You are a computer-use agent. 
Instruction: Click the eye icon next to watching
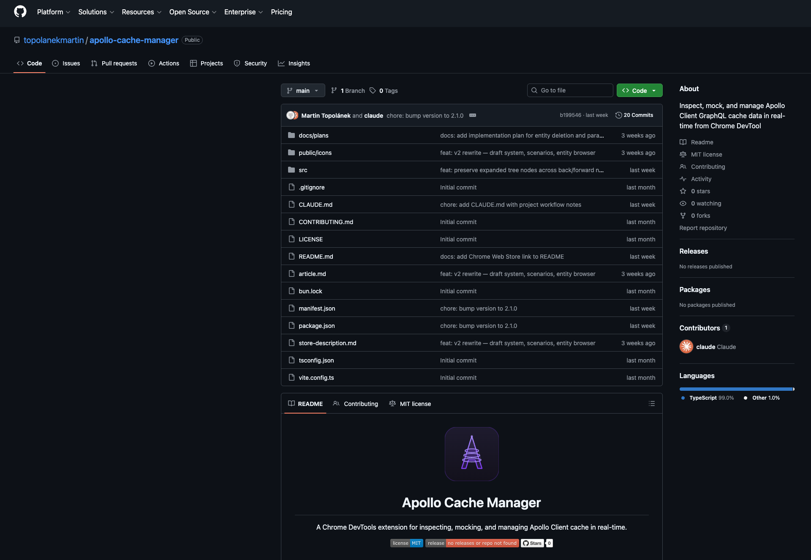point(683,203)
